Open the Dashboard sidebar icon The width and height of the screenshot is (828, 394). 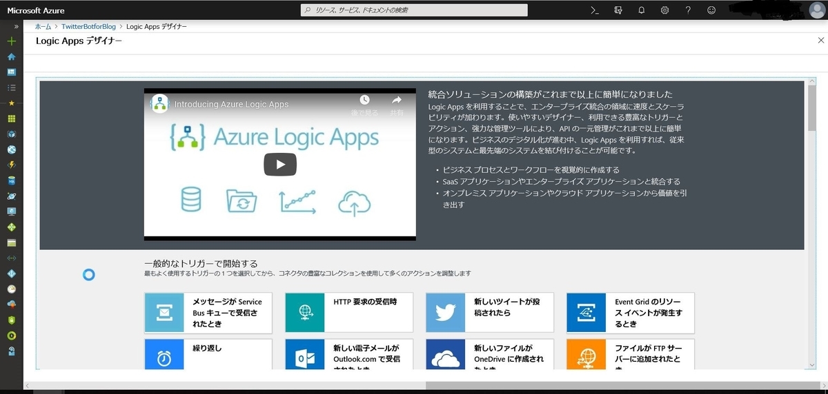tap(11, 72)
